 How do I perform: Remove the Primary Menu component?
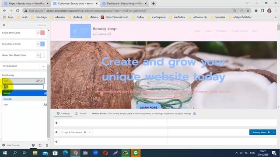tap(273, 132)
